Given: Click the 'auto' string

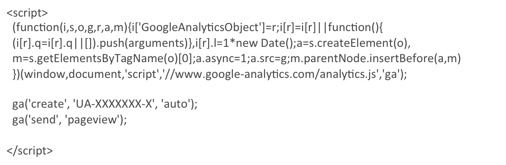Looking at the screenshot, I should [x=174, y=104].
